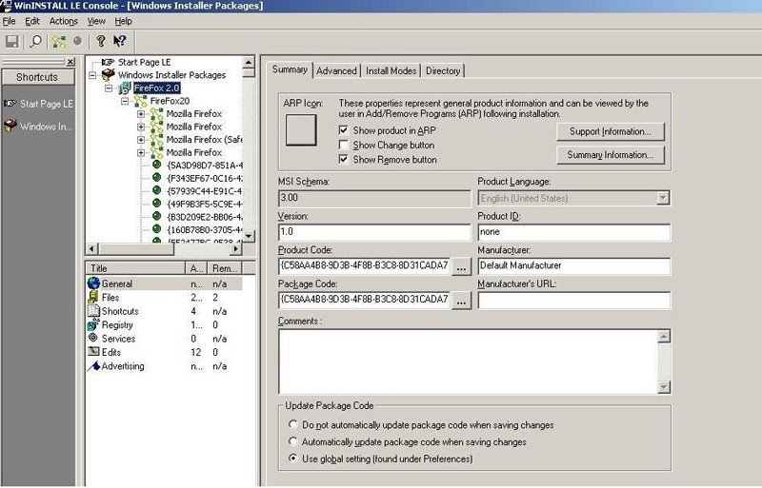The image size is (762, 488).
Task: Click the Summary Information button
Action: click(x=611, y=155)
